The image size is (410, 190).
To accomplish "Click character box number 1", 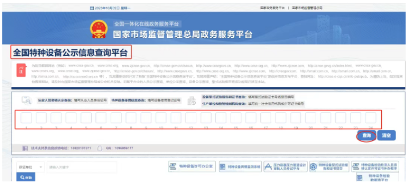I will [x=26, y=118].
